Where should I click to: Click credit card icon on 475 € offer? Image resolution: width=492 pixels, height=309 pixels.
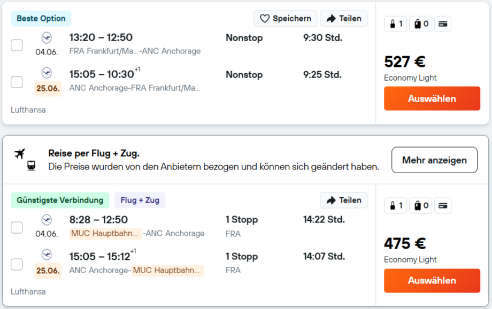[442, 206]
